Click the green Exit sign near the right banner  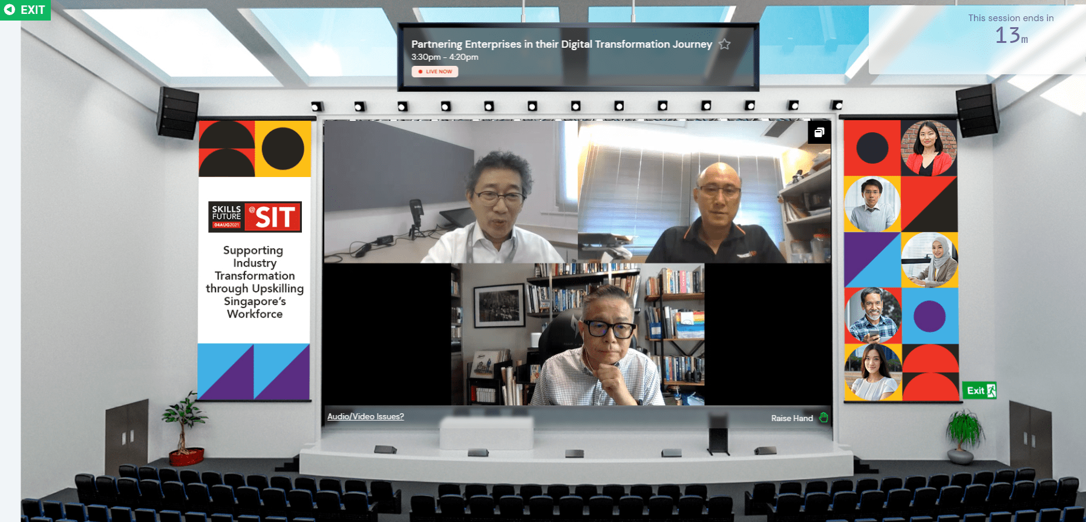[980, 390]
